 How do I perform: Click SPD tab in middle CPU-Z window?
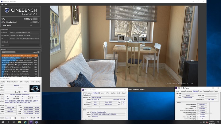click(107, 93)
